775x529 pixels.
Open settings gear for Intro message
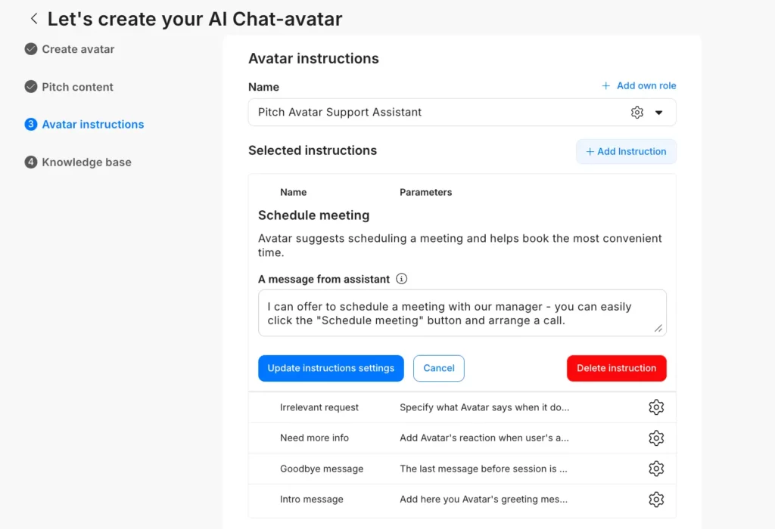pos(655,500)
